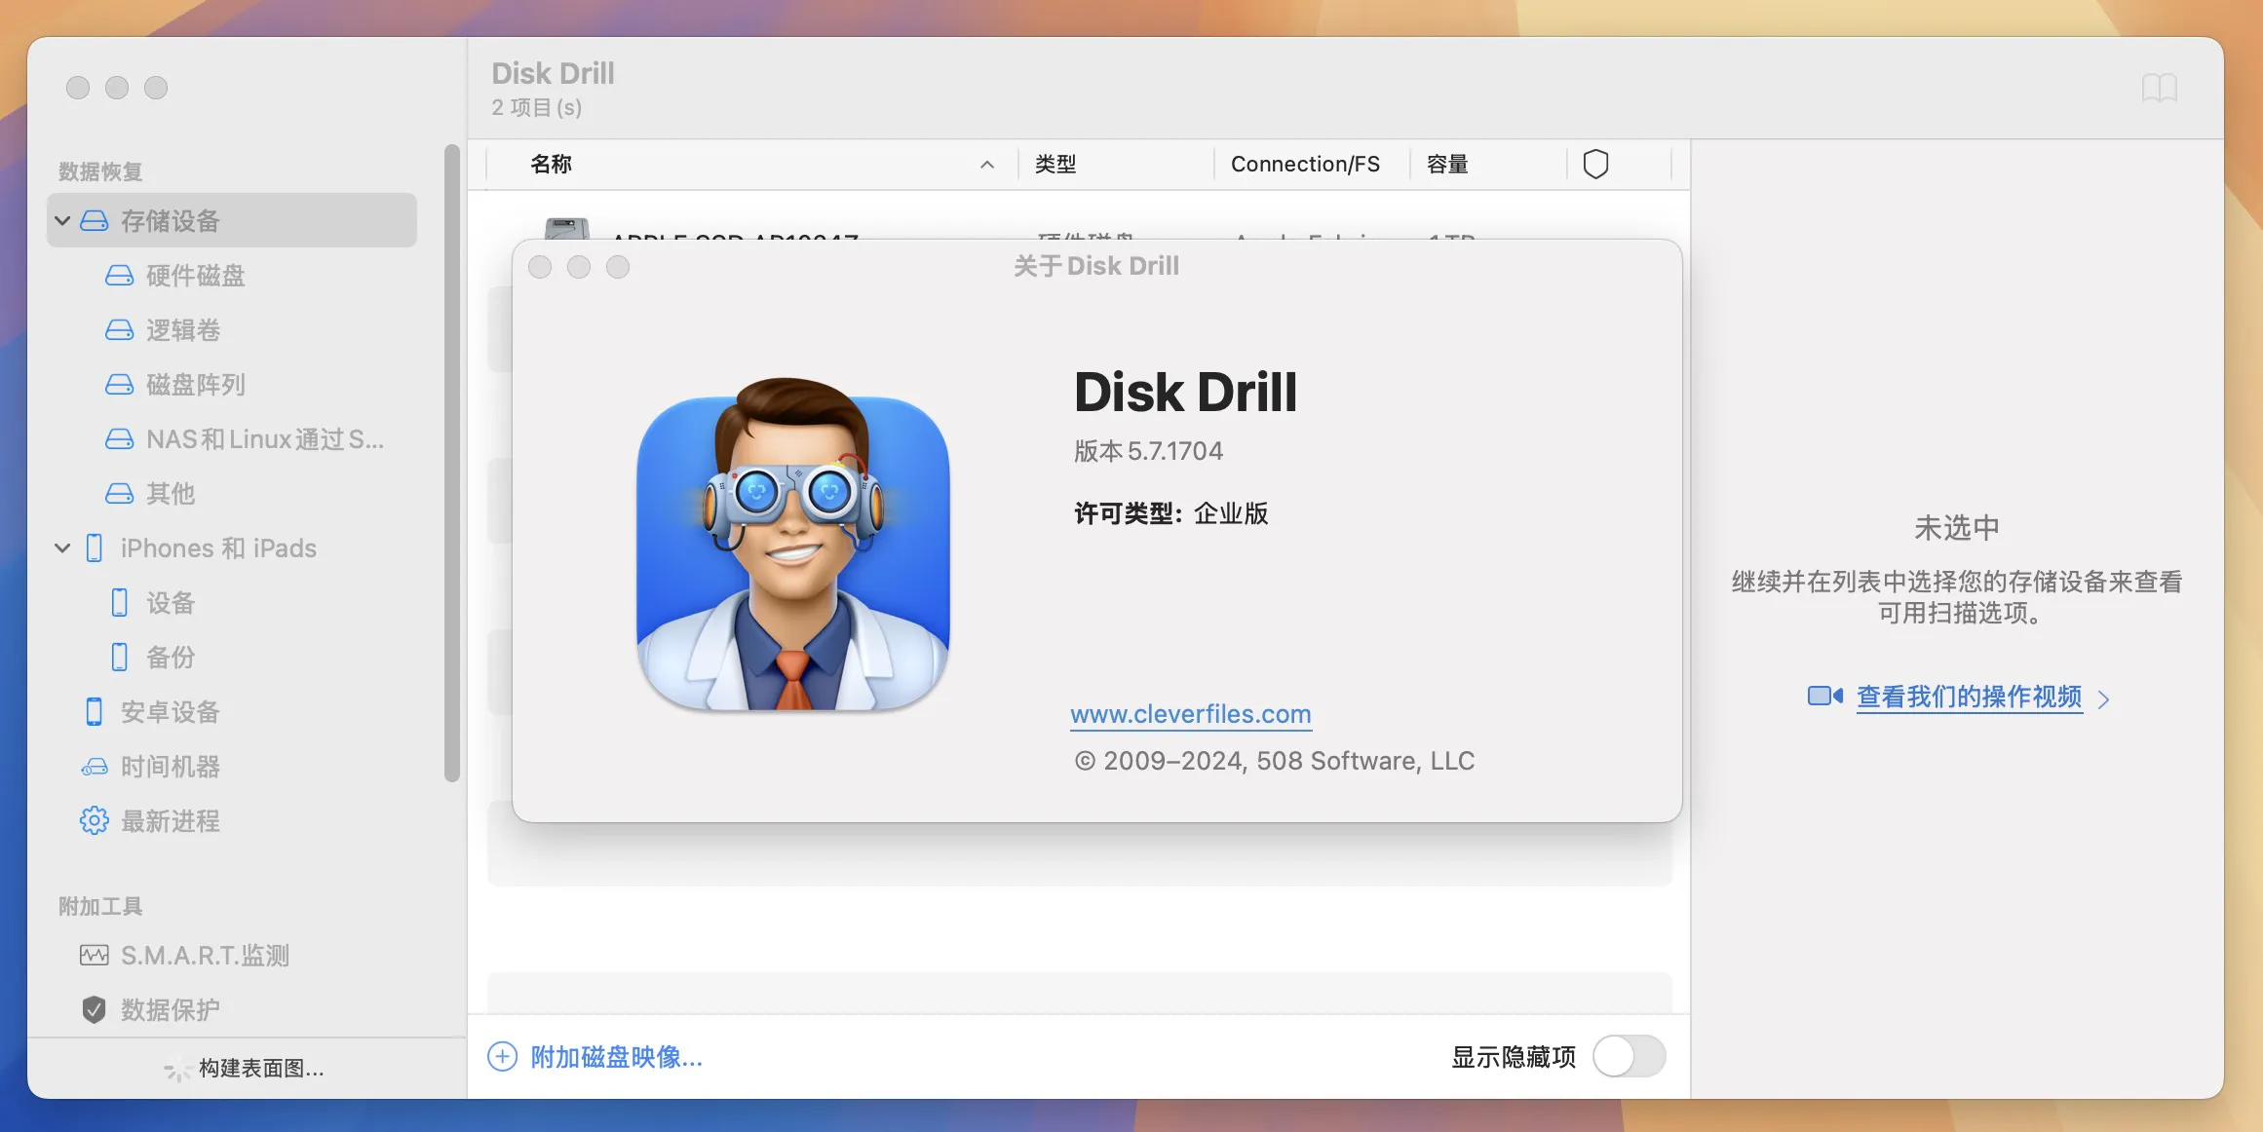Click the shield column header icon
Viewport: 2263px width, 1132px height.
(1595, 164)
